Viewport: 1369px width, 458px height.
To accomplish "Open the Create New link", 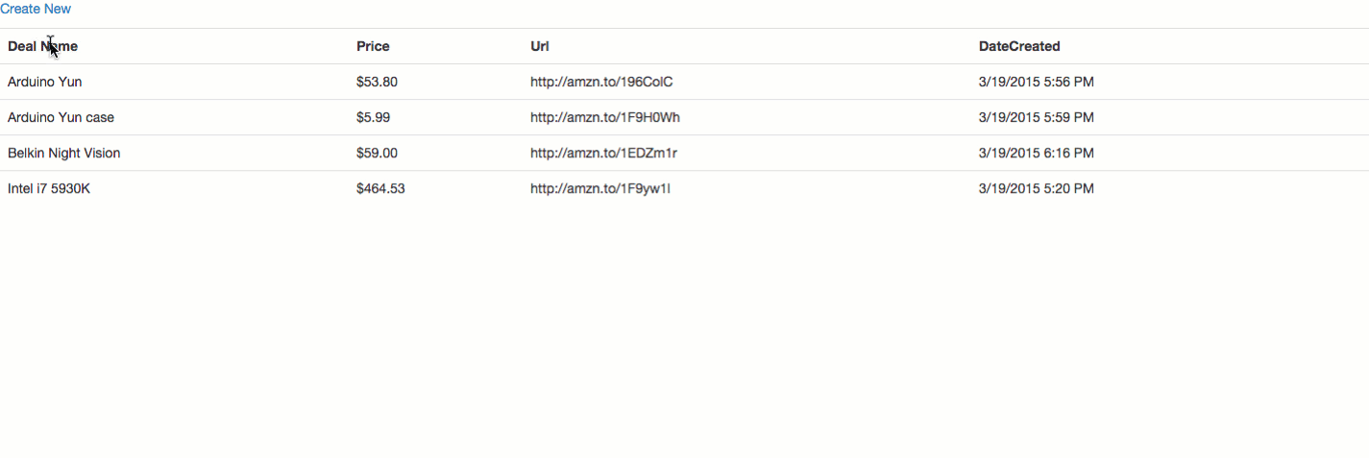I will click(36, 9).
